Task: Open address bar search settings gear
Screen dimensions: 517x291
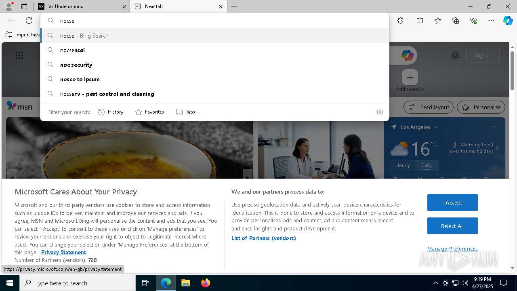Action: coord(380,112)
